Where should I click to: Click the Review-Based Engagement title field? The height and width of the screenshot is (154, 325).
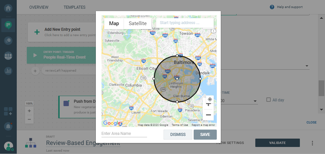coord(83,143)
